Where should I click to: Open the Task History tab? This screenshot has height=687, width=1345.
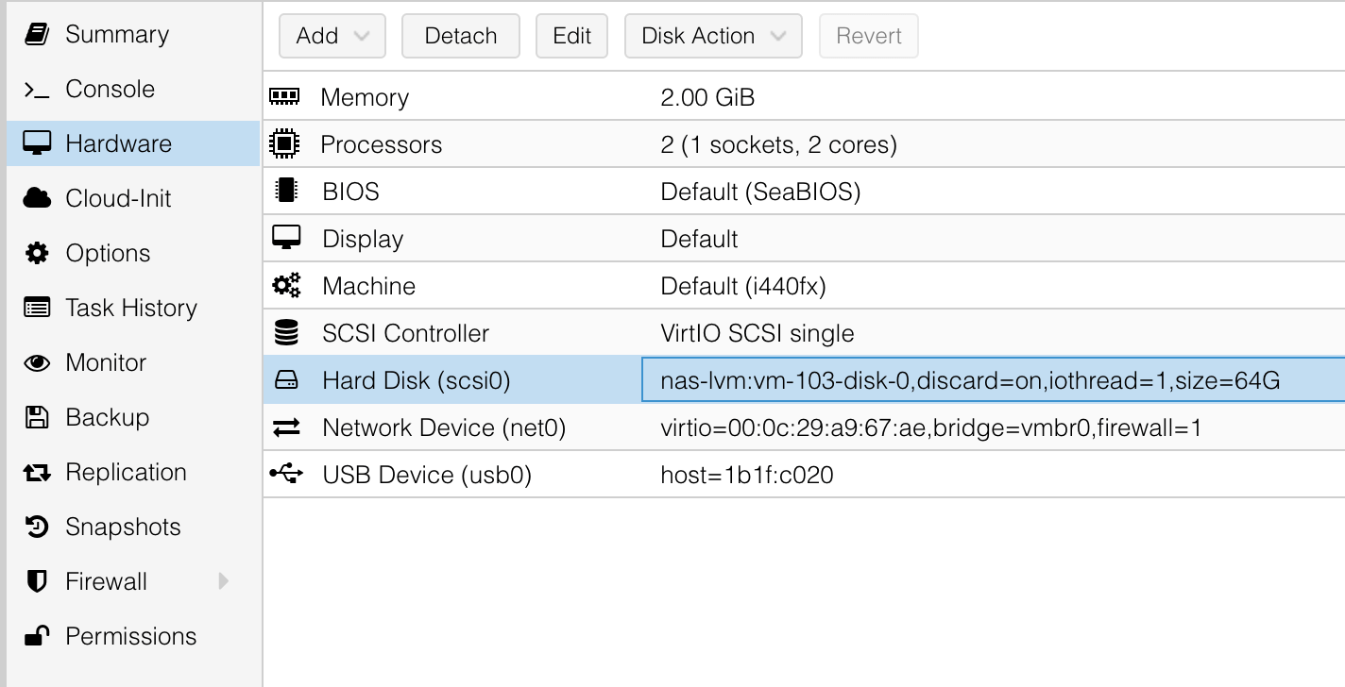(130, 309)
